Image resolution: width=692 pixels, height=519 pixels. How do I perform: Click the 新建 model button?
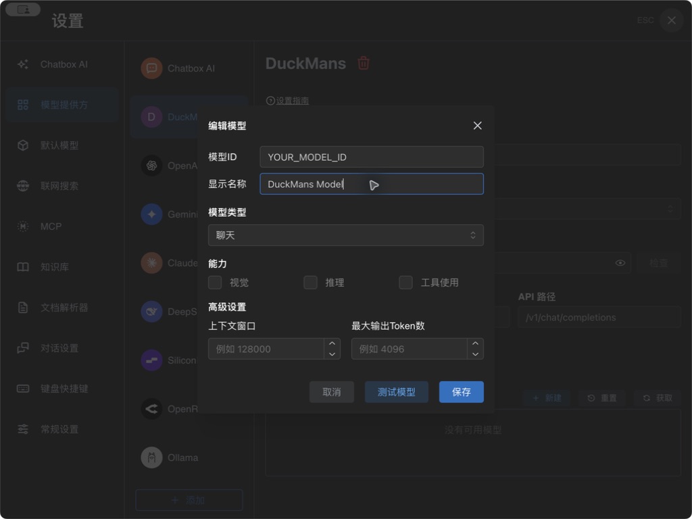(x=547, y=398)
